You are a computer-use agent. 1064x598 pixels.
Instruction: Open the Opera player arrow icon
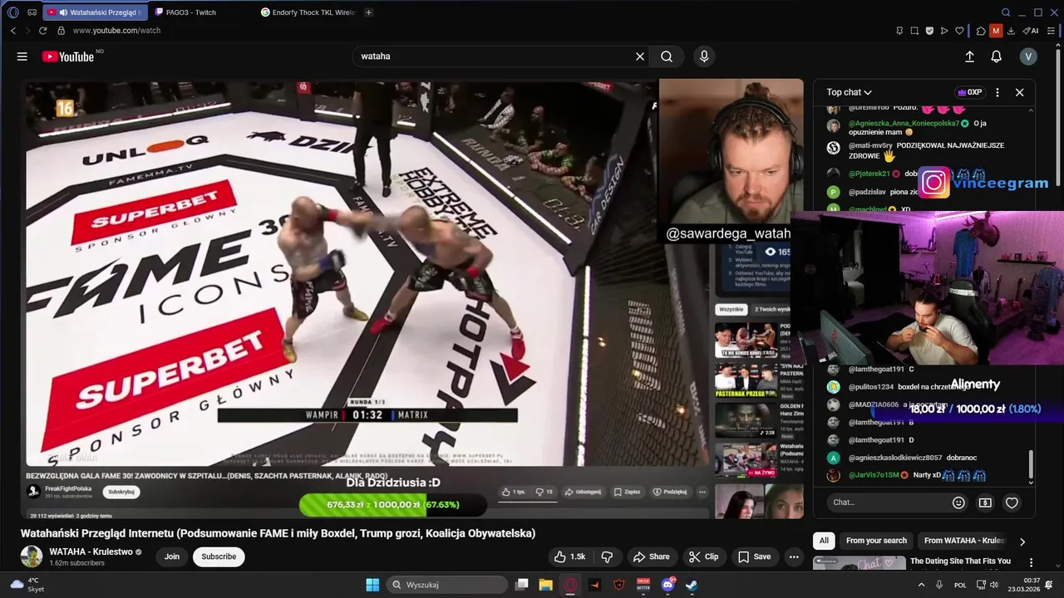[944, 31]
